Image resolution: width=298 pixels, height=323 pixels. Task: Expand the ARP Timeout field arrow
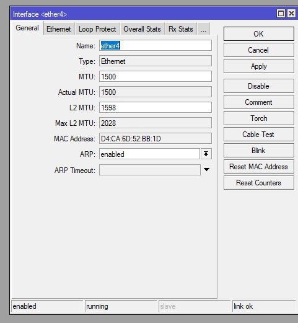click(x=206, y=170)
